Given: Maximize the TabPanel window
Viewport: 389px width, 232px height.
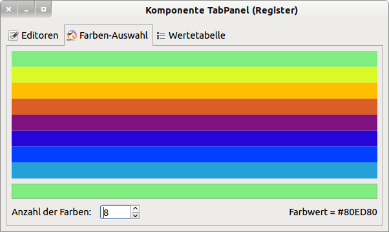Looking at the screenshot, I should pos(43,10).
